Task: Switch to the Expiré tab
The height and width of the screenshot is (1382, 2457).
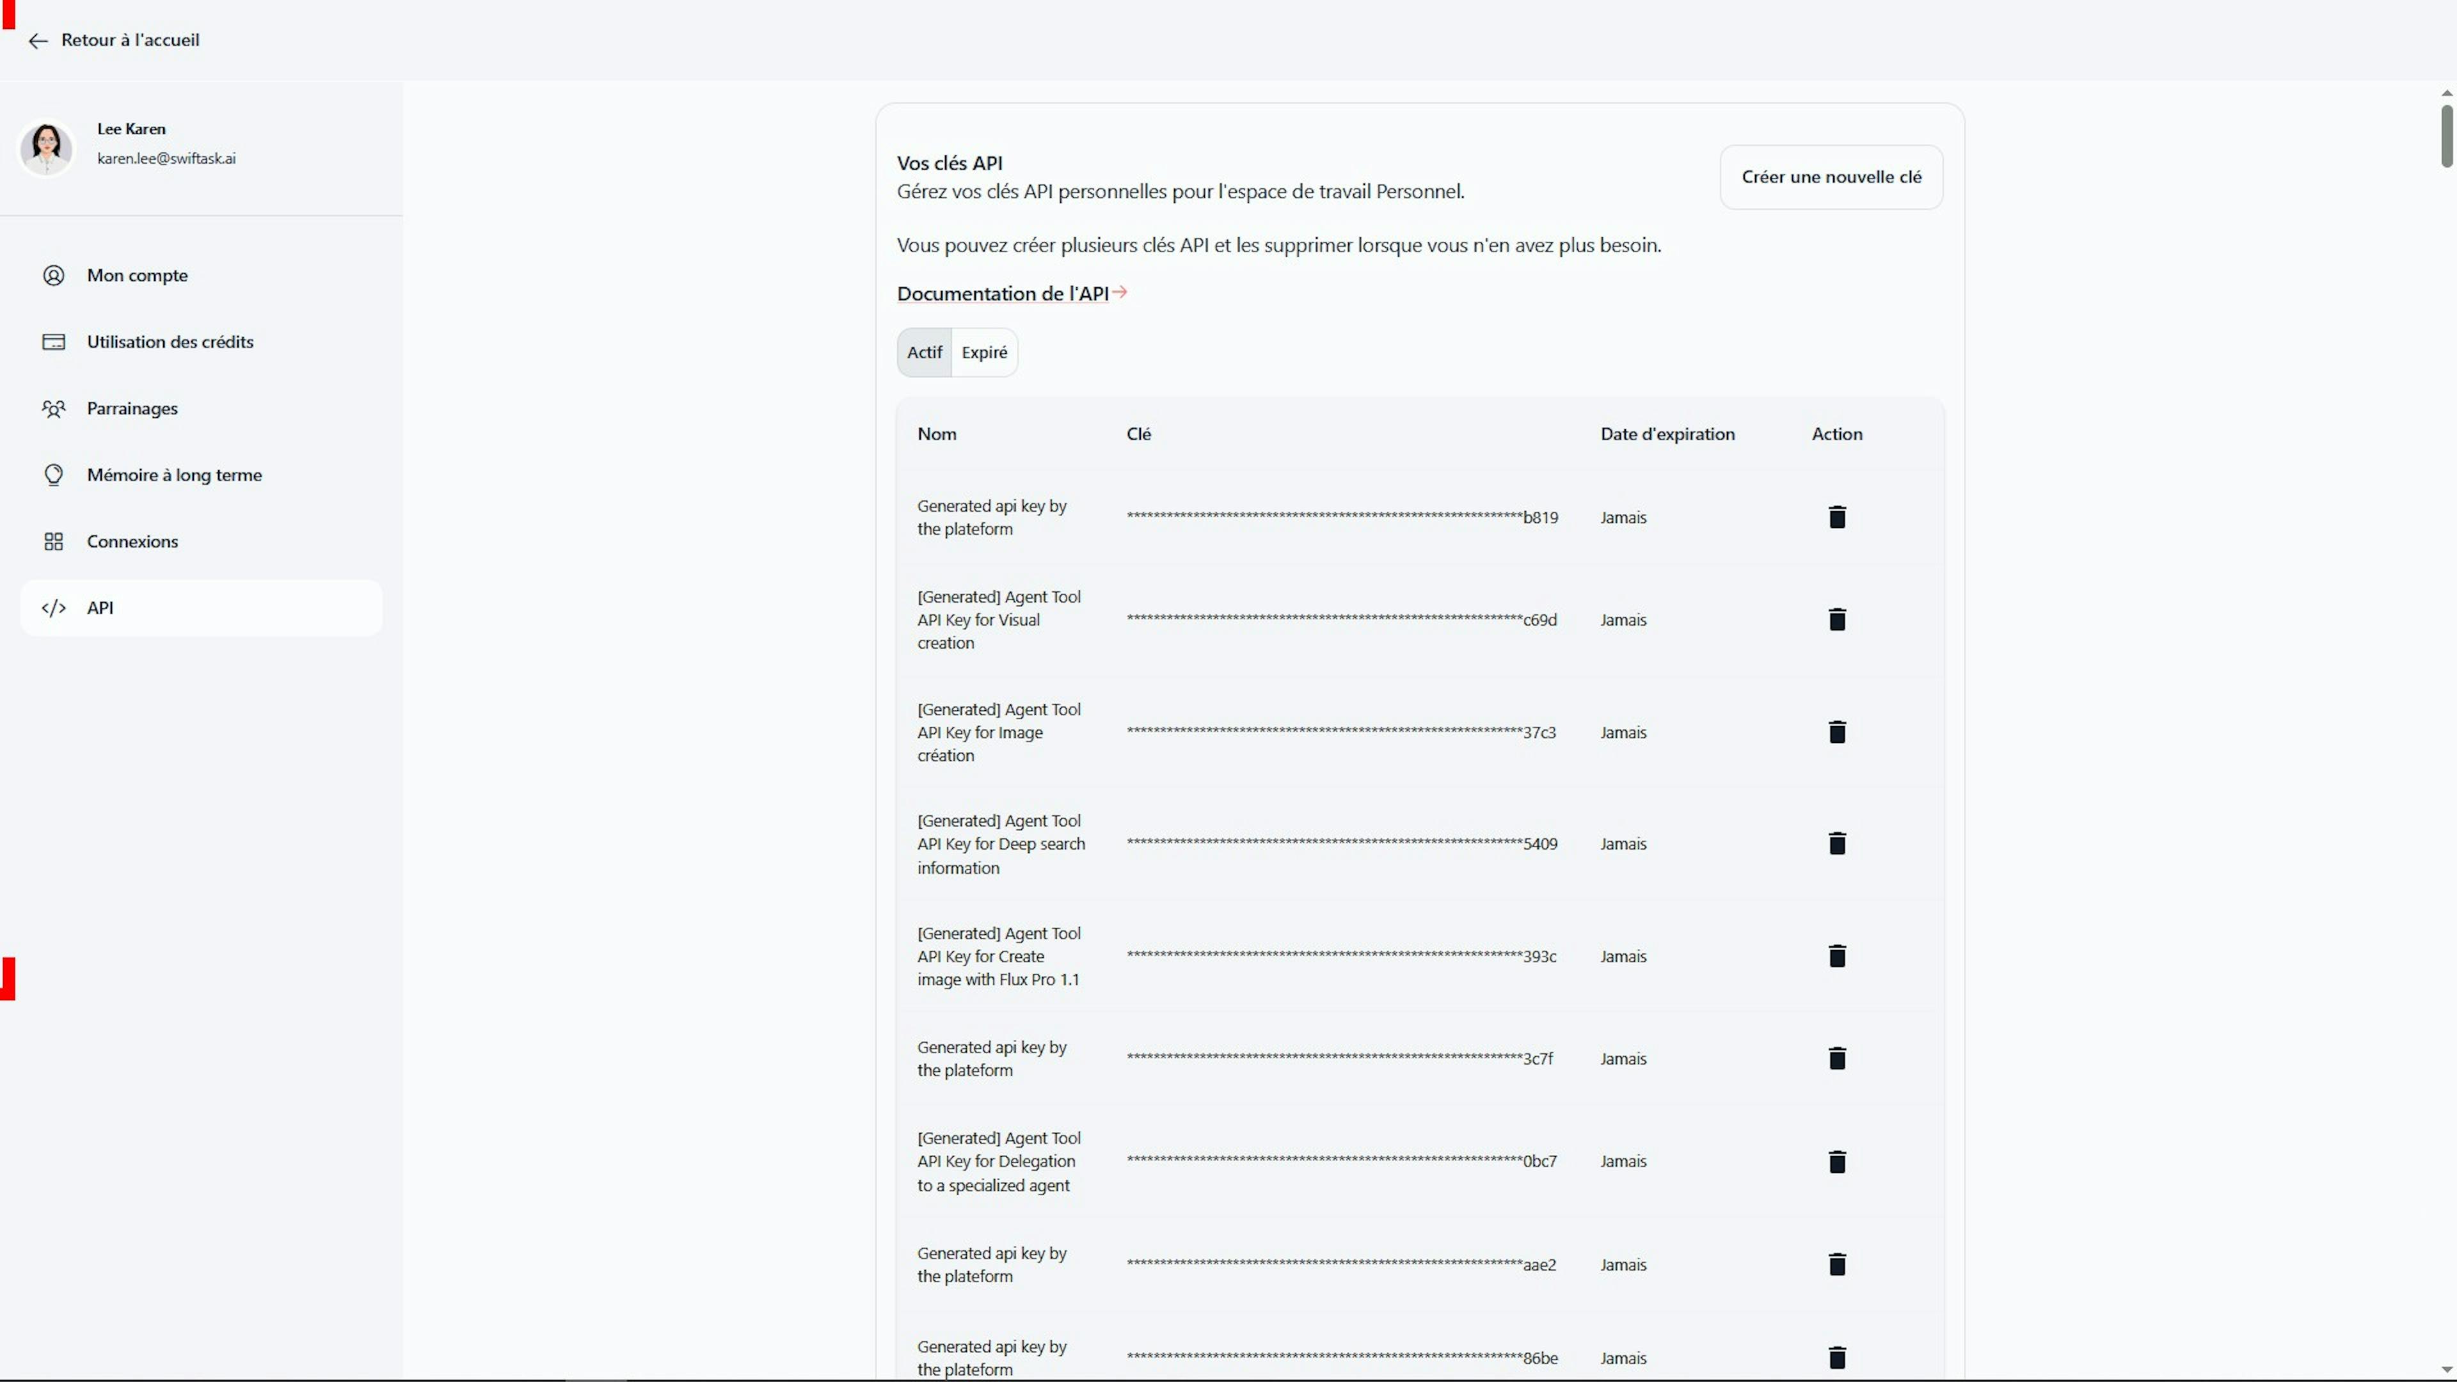Action: click(x=984, y=352)
